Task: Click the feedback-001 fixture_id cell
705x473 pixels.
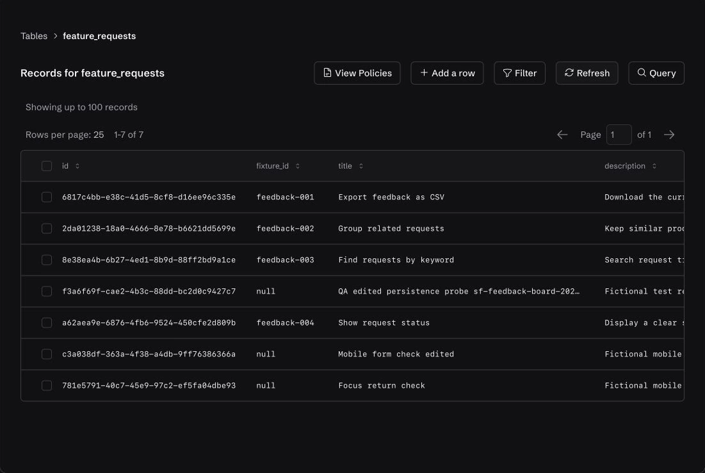Action: (x=285, y=197)
